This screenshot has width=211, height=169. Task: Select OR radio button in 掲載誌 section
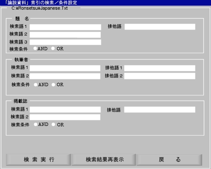click(53, 124)
